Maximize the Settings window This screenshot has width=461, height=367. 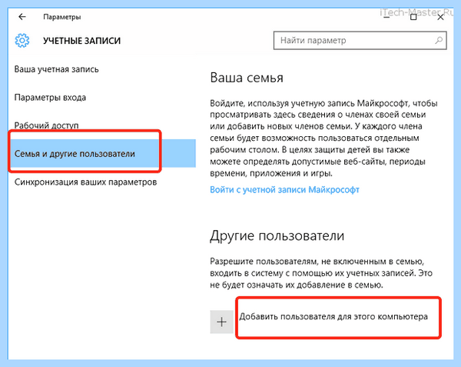tap(413, 18)
